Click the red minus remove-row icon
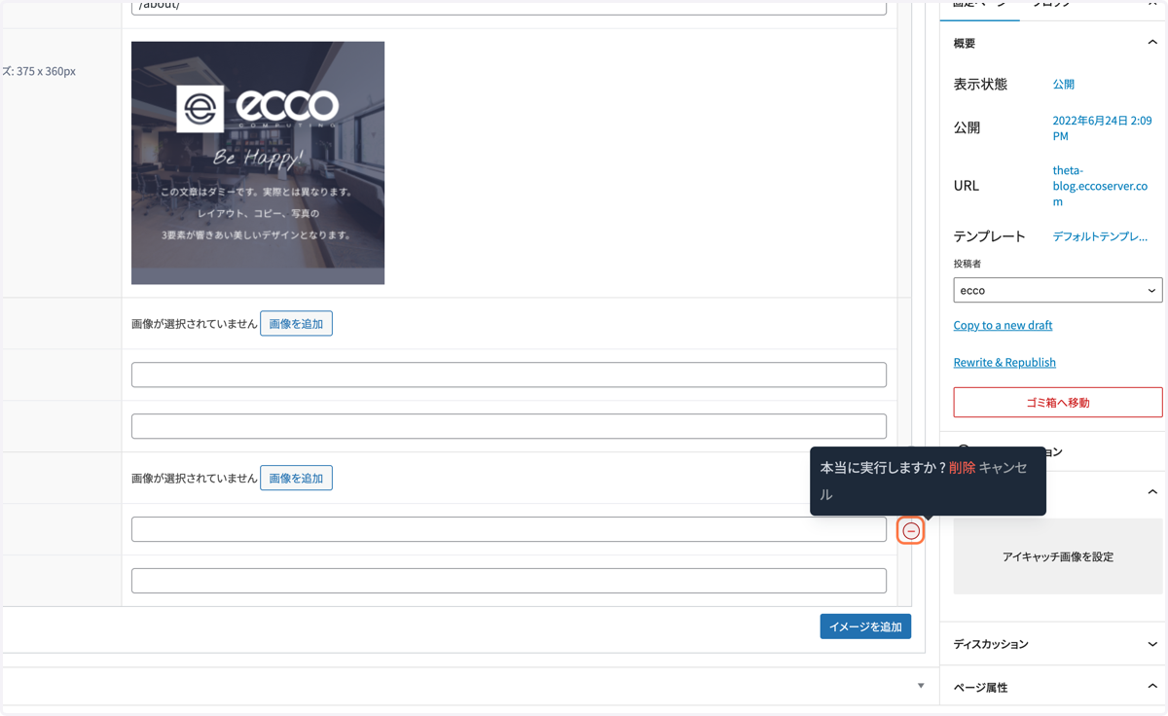1168x716 pixels. tap(911, 530)
